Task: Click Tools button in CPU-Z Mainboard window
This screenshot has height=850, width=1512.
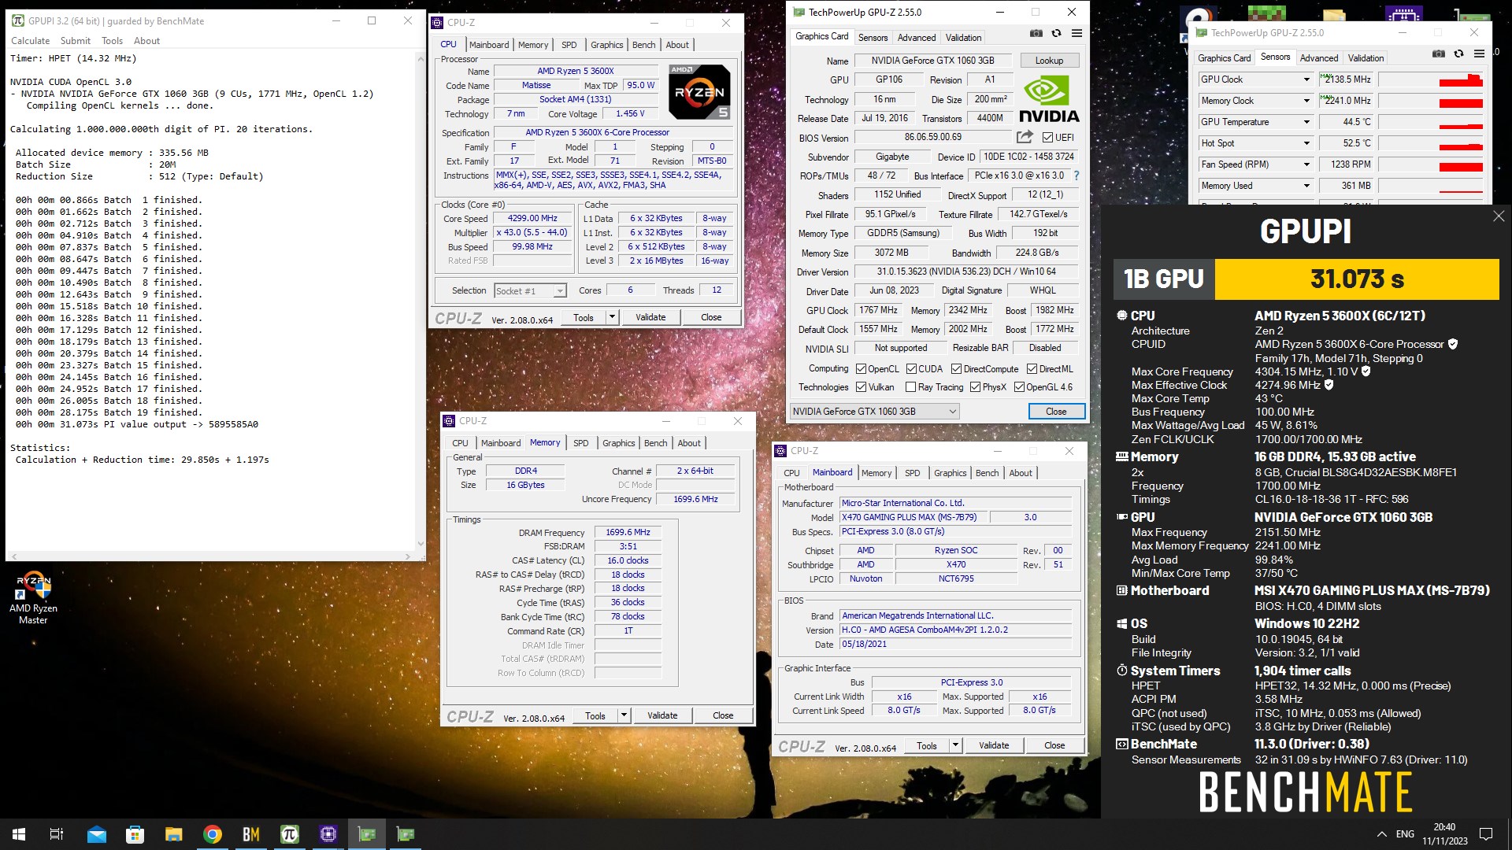Action: pos(927,745)
